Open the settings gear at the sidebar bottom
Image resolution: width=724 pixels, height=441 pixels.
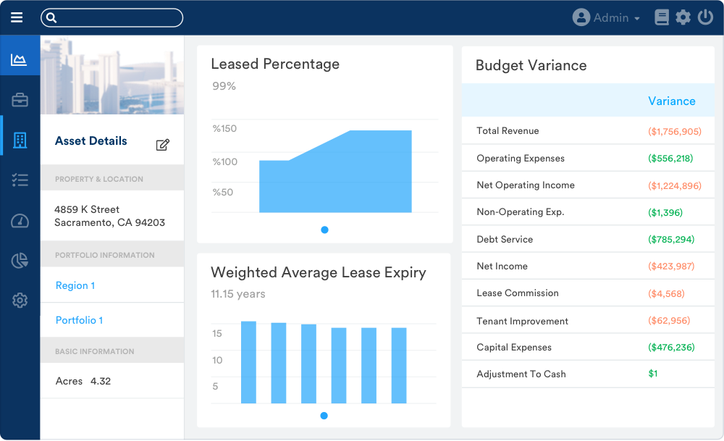pos(20,300)
